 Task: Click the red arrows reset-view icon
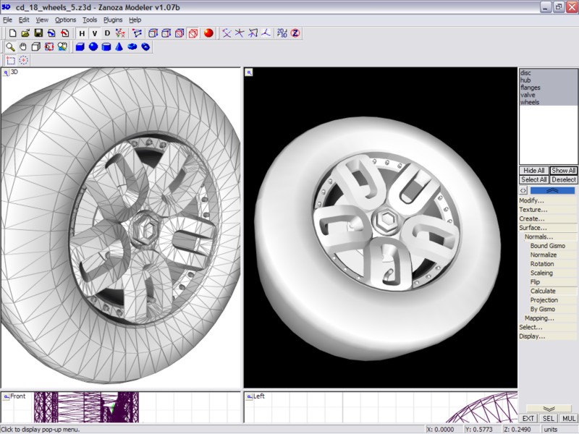click(x=49, y=47)
